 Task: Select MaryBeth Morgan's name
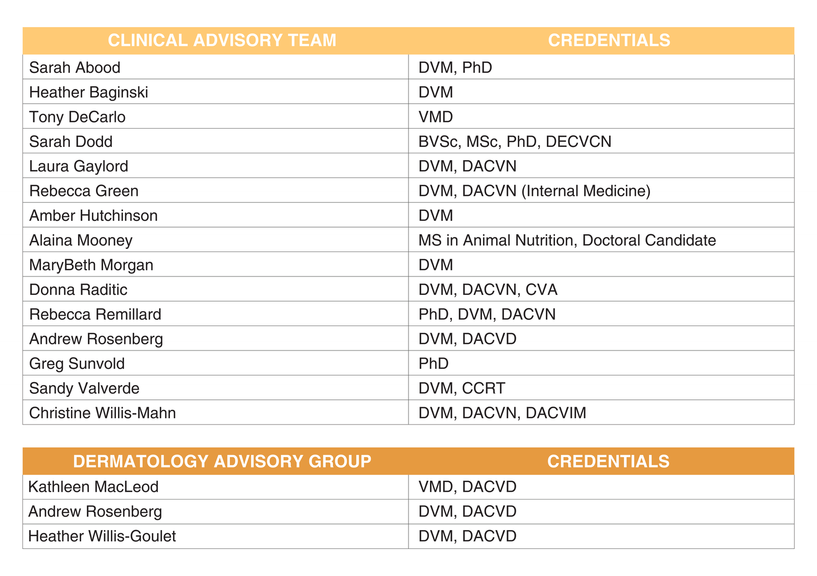[x=91, y=265]
